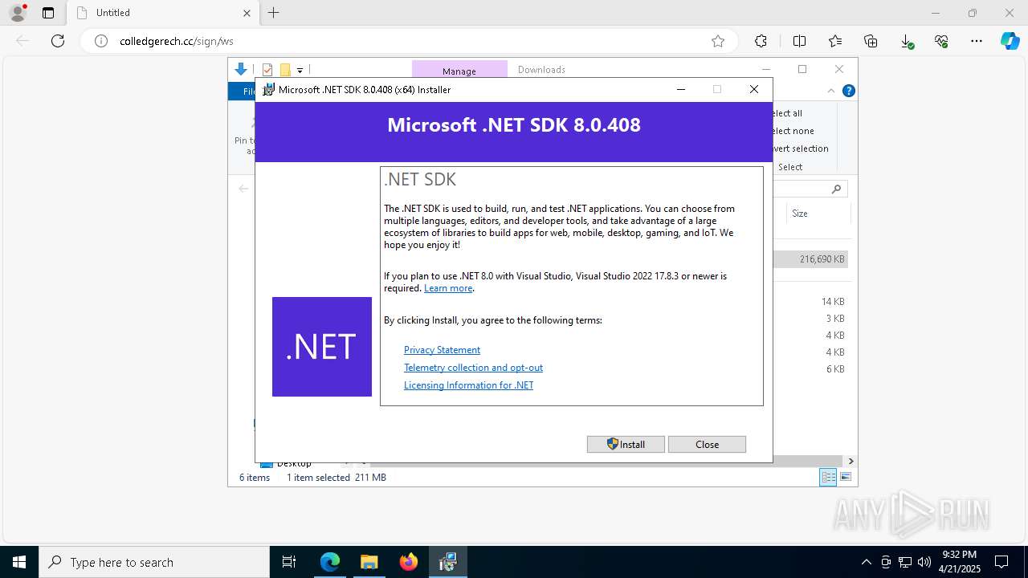This screenshot has width=1028, height=578.
Task: Click the Close button in the installer dialog
Action: (x=707, y=444)
